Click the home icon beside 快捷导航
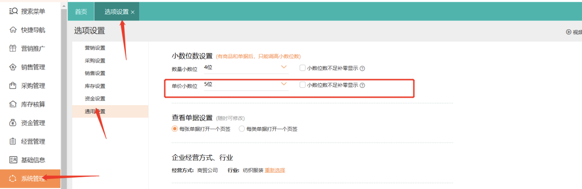 13,30
